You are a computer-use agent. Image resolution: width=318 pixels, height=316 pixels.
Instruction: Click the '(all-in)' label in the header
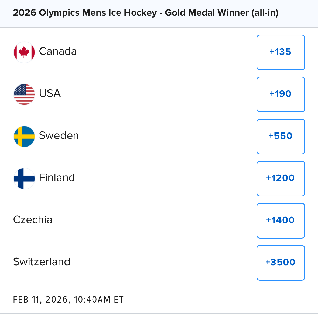265,13
